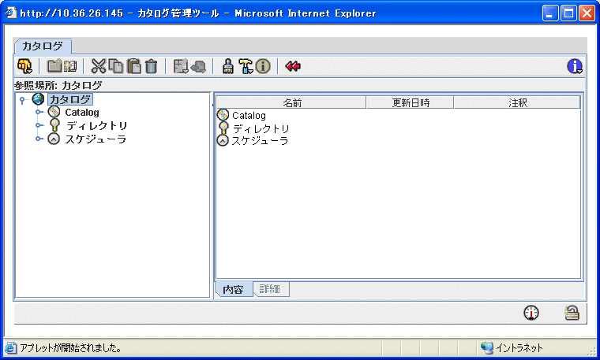Select ディレクトリ item in left tree
Screen dimensions: 600x360
click(x=96, y=125)
